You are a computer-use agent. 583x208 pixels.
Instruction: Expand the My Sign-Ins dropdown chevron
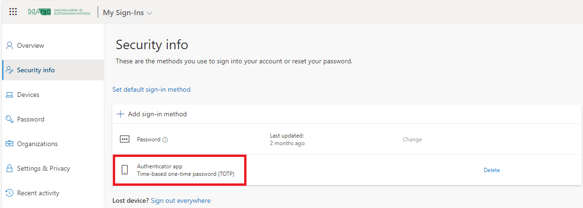tap(150, 13)
